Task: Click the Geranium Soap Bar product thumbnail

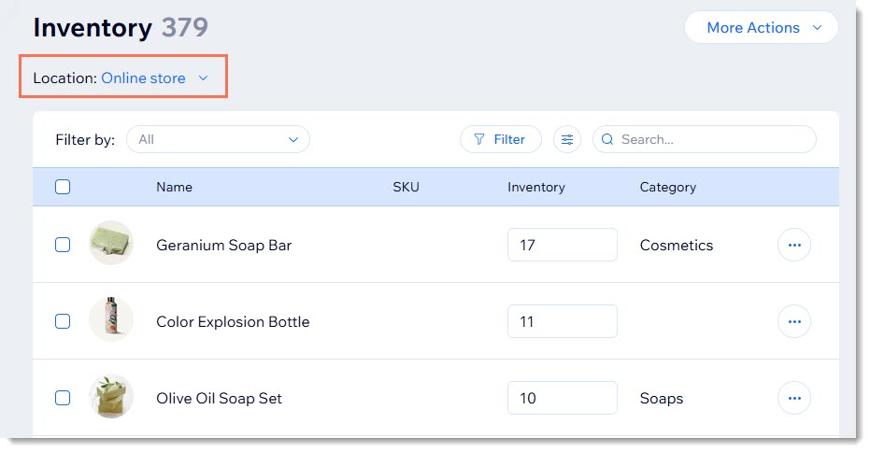Action: click(111, 245)
